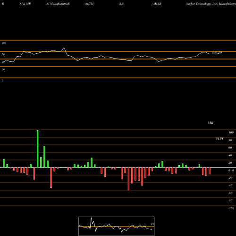Viewport: 236px width, 236px height.
Task: Click the MR axis label -100
Action: (x=231, y=208)
